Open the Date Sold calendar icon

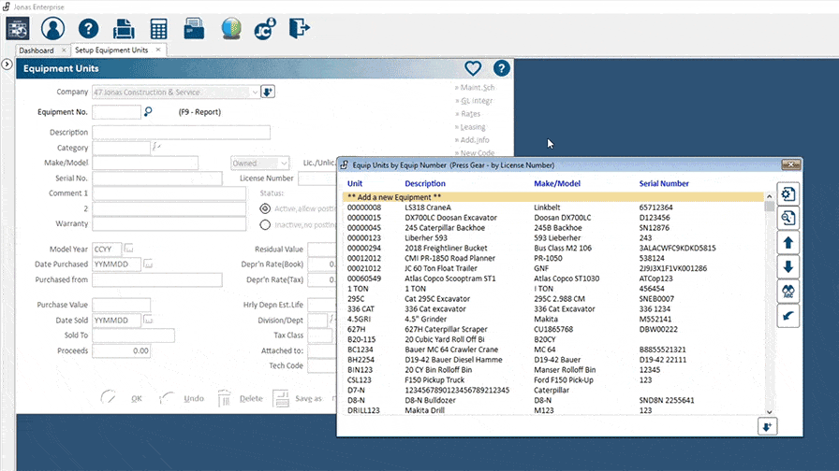(x=148, y=320)
